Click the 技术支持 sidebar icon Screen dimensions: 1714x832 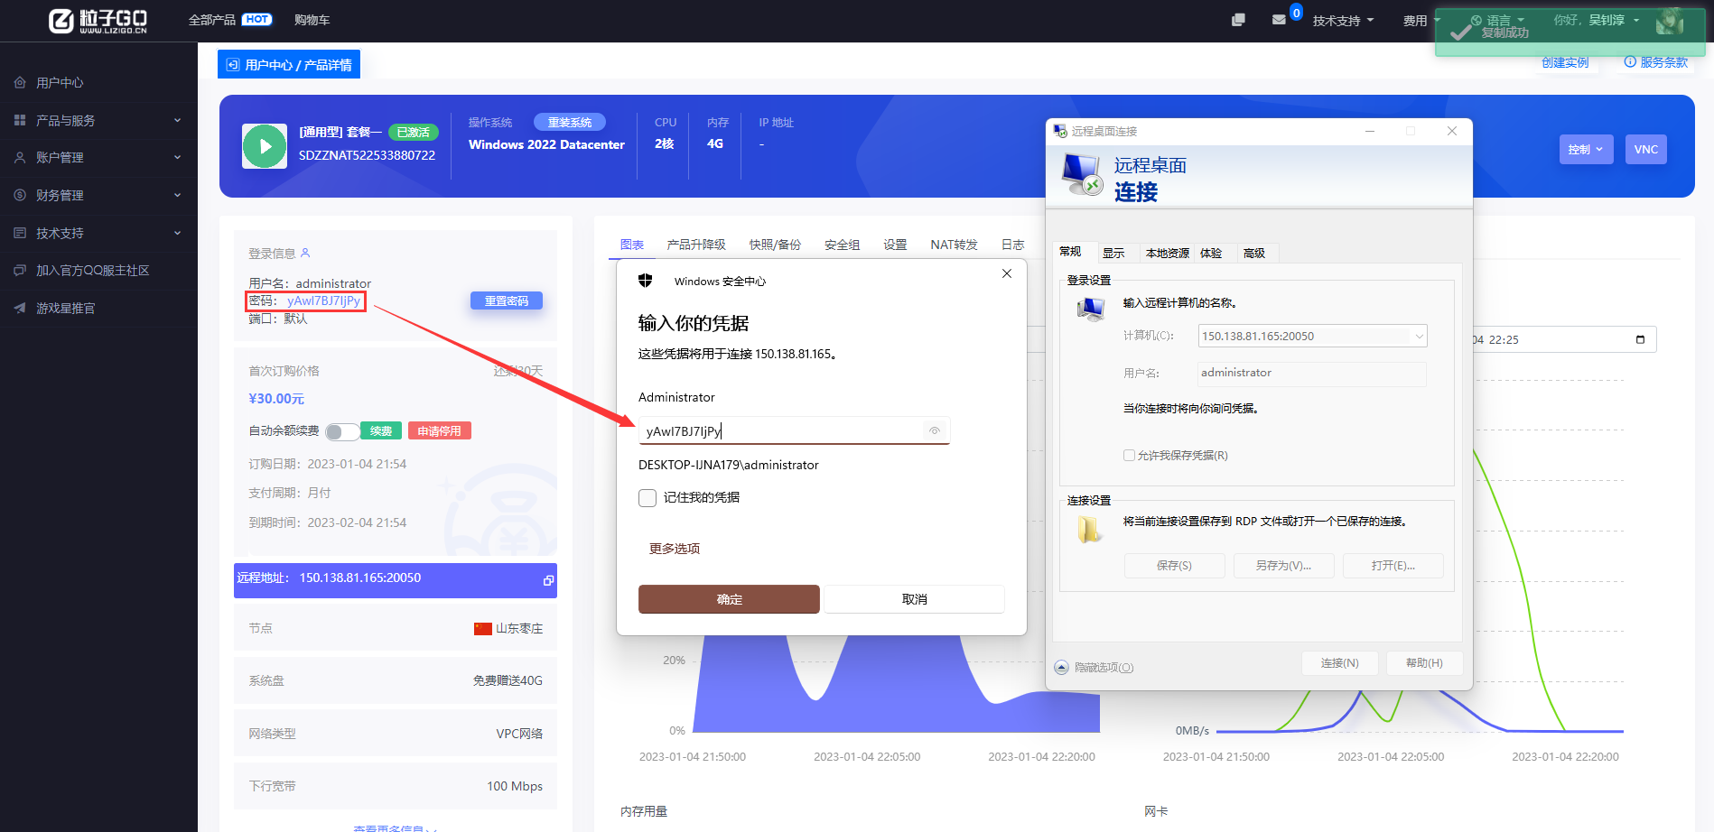click(20, 233)
